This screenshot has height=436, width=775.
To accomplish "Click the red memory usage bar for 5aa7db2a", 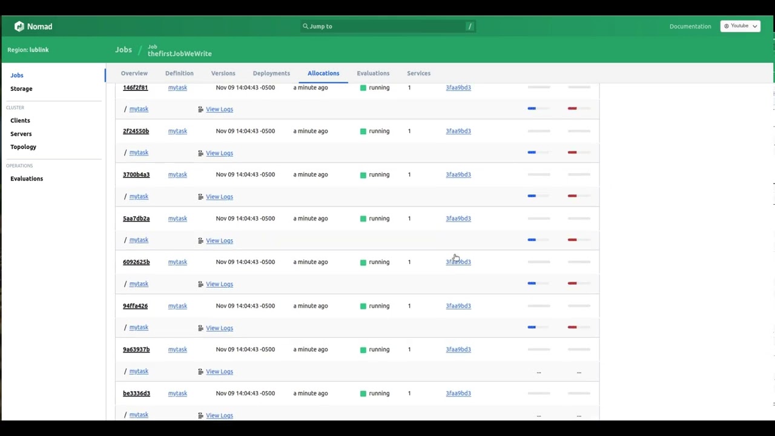I will point(572,240).
